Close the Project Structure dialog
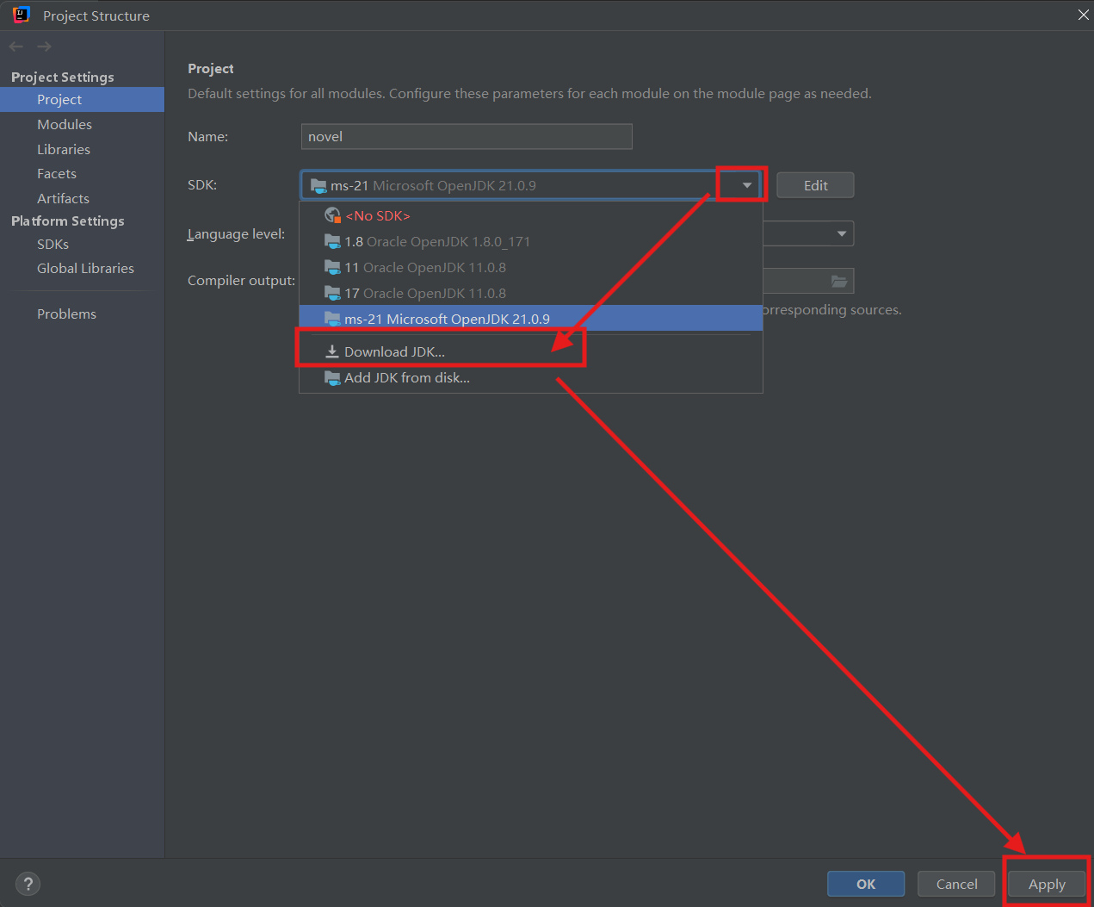1094x907 pixels. [1083, 15]
